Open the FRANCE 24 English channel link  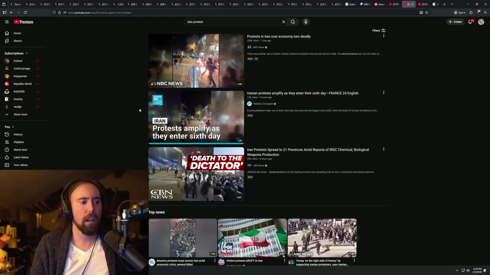263,104
